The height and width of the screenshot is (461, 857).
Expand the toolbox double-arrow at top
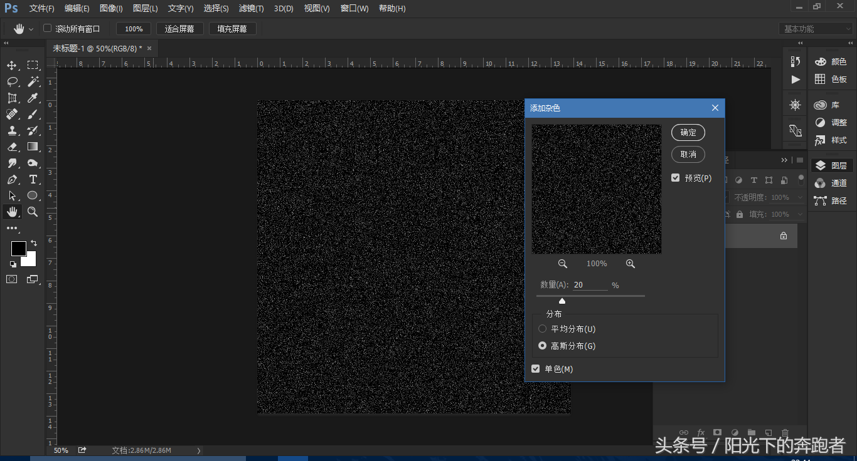(x=6, y=43)
